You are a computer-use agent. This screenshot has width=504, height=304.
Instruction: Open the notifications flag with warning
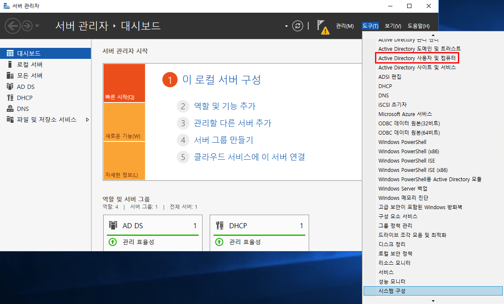[323, 27]
